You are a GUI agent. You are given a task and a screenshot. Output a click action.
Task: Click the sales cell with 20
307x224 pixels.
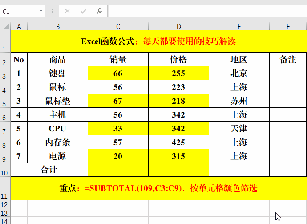coord(118,156)
